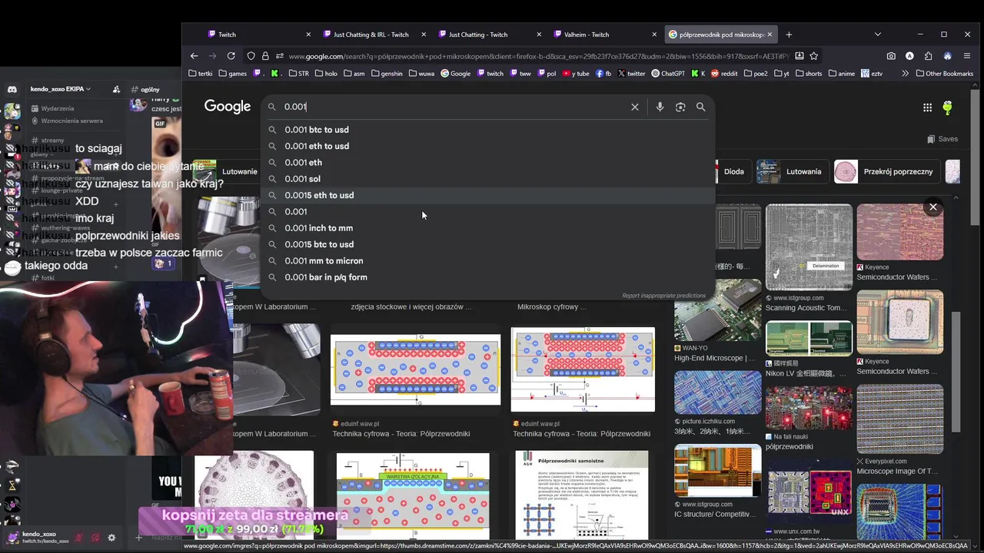Open the y tube bookmark
This screenshot has height=553, width=984.
click(x=576, y=74)
